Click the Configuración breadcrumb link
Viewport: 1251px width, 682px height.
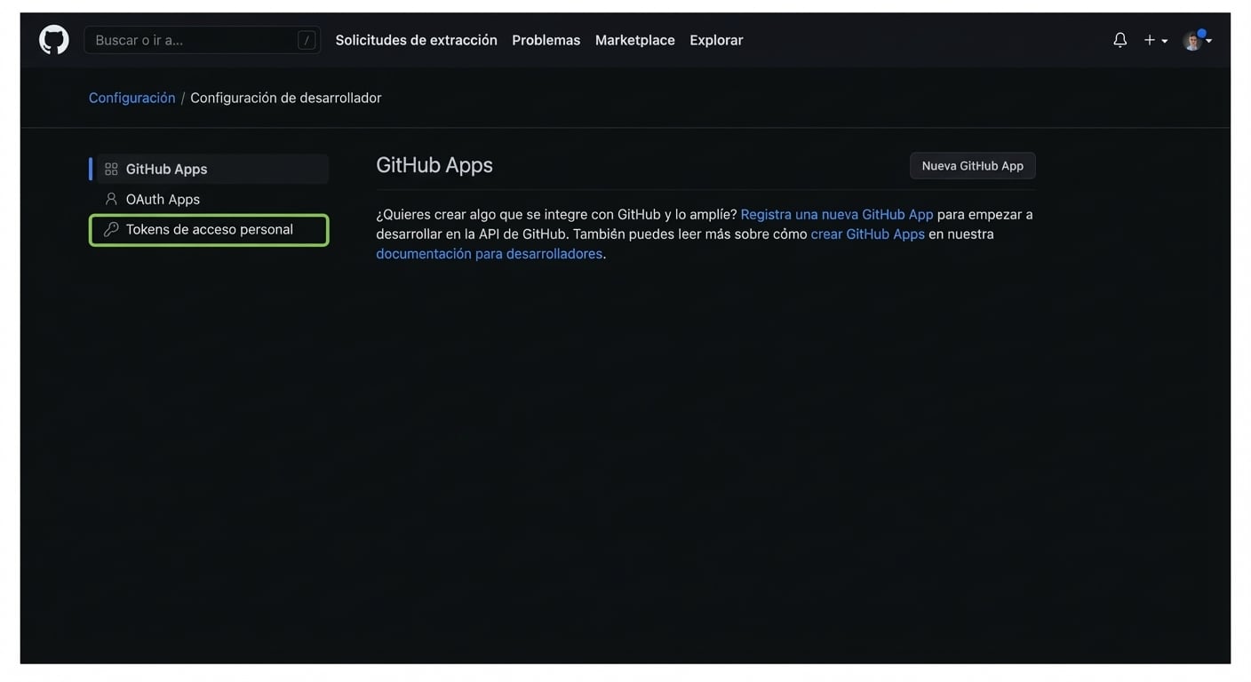point(131,98)
